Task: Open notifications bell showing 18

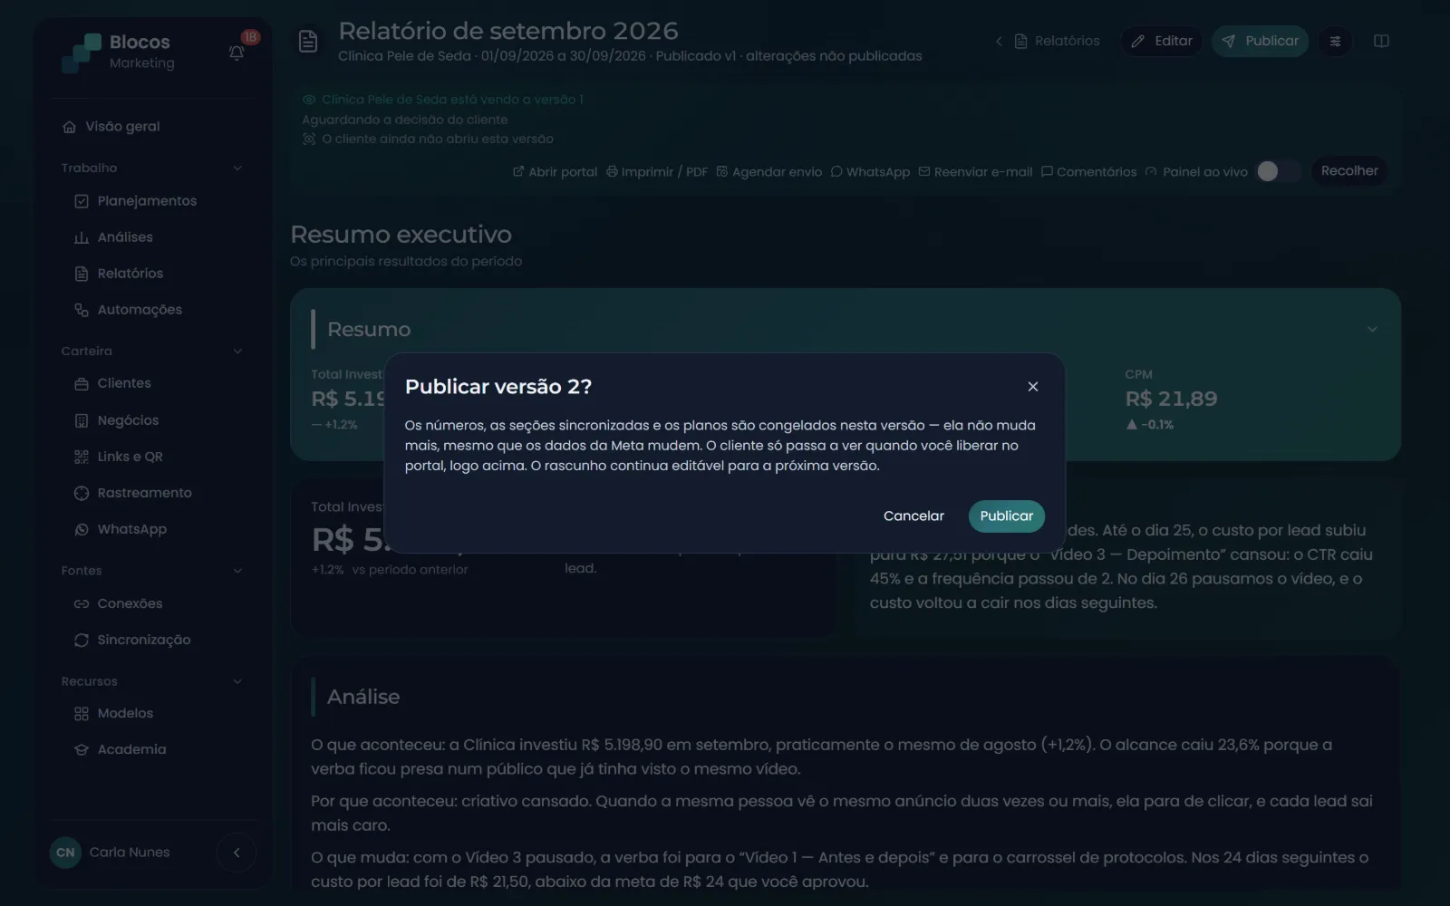Action: coord(237,53)
